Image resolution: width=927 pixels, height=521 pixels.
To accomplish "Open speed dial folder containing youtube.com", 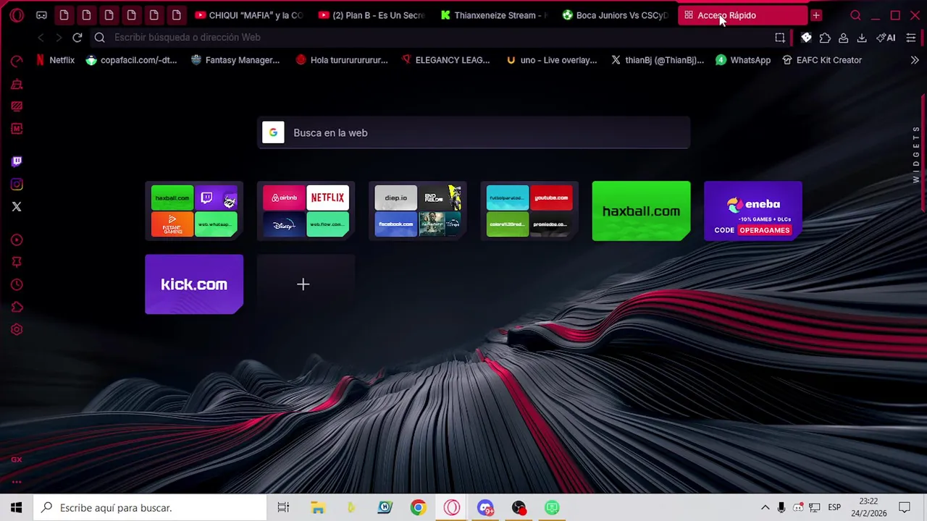I will [x=529, y=211].
